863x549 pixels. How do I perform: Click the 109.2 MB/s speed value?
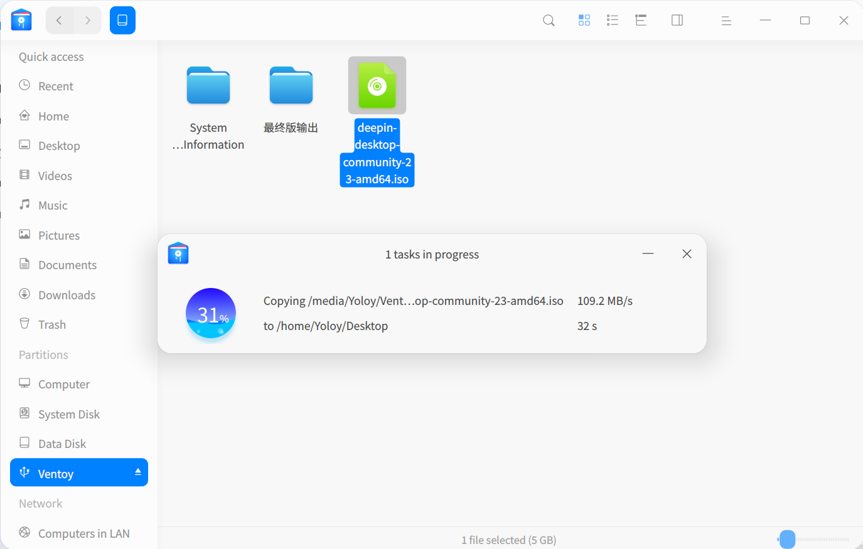click(x=605, y=301)
